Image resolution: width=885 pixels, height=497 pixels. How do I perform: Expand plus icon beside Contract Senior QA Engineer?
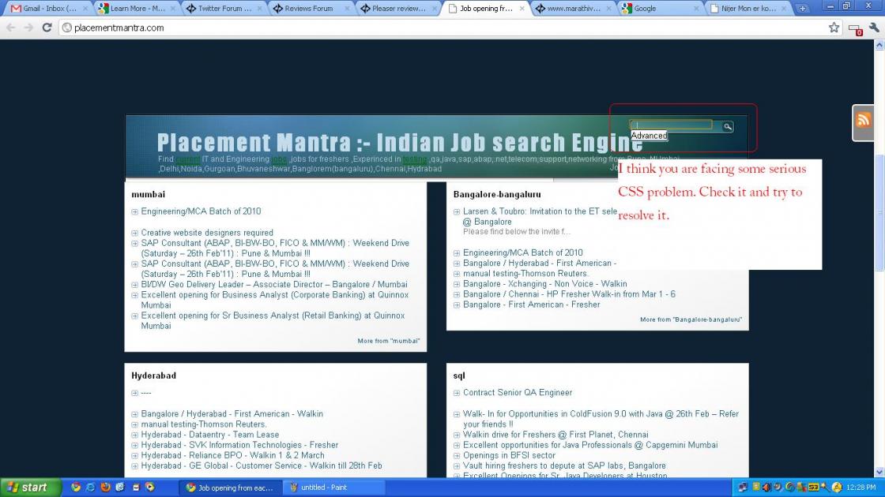[457, 393]
